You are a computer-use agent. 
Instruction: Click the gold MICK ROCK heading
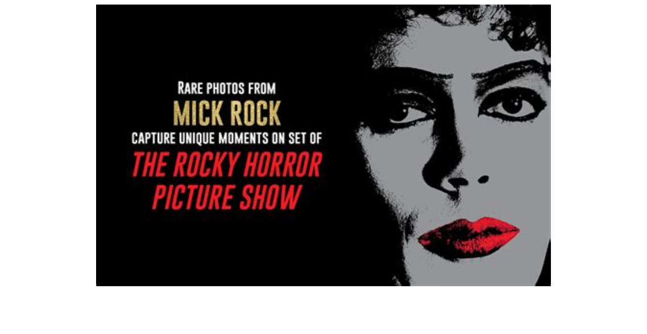click(227, 113)
